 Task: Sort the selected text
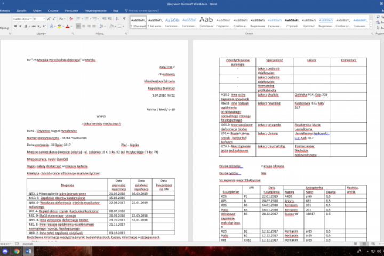pos(117,19)
